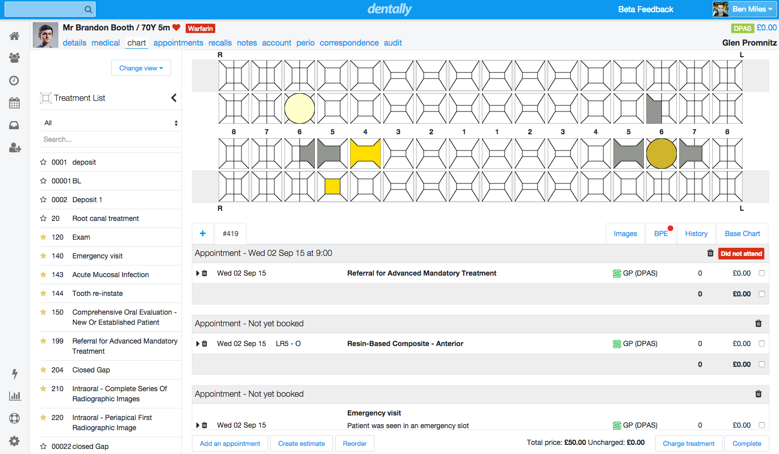779x454 pixels.
Task: Click the Charge treatment button
Action: 688,443
